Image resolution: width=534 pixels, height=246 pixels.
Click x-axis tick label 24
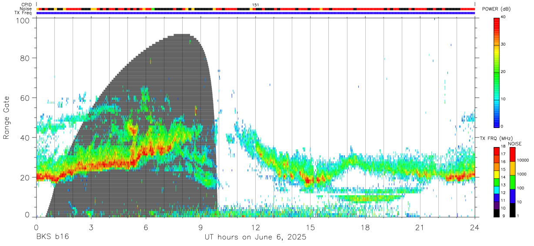475,227
